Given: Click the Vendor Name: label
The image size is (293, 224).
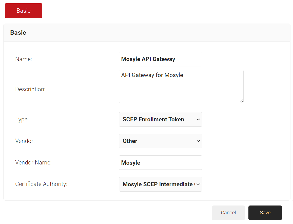Looking at the screenshot, I should coord(33,162).
